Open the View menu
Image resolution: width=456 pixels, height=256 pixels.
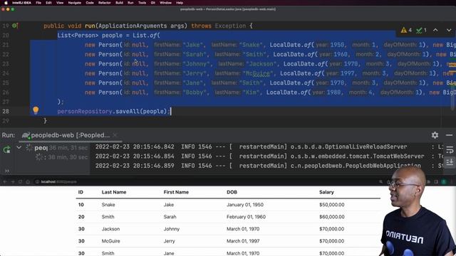pos(60,3)
